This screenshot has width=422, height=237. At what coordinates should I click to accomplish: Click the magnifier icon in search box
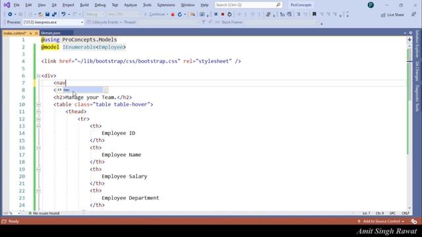[x=278, y=5]
